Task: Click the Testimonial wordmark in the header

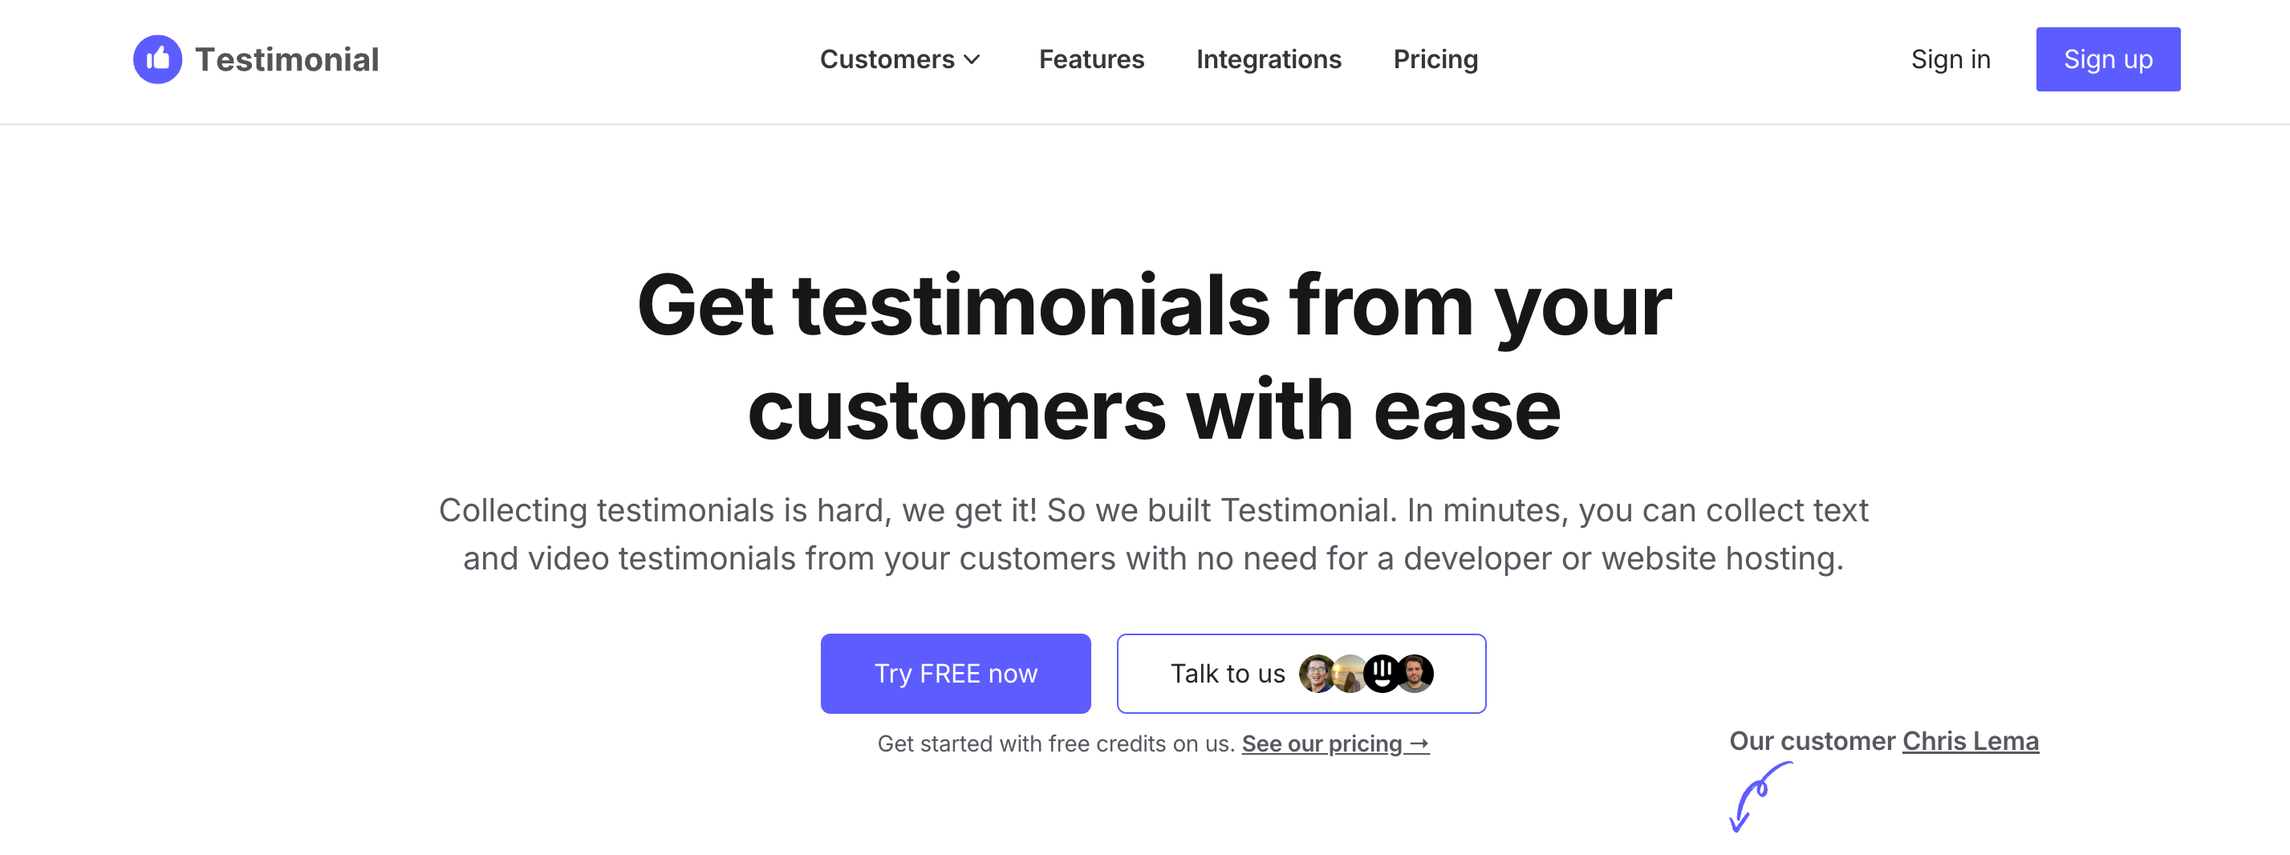Action: (285, 59)
